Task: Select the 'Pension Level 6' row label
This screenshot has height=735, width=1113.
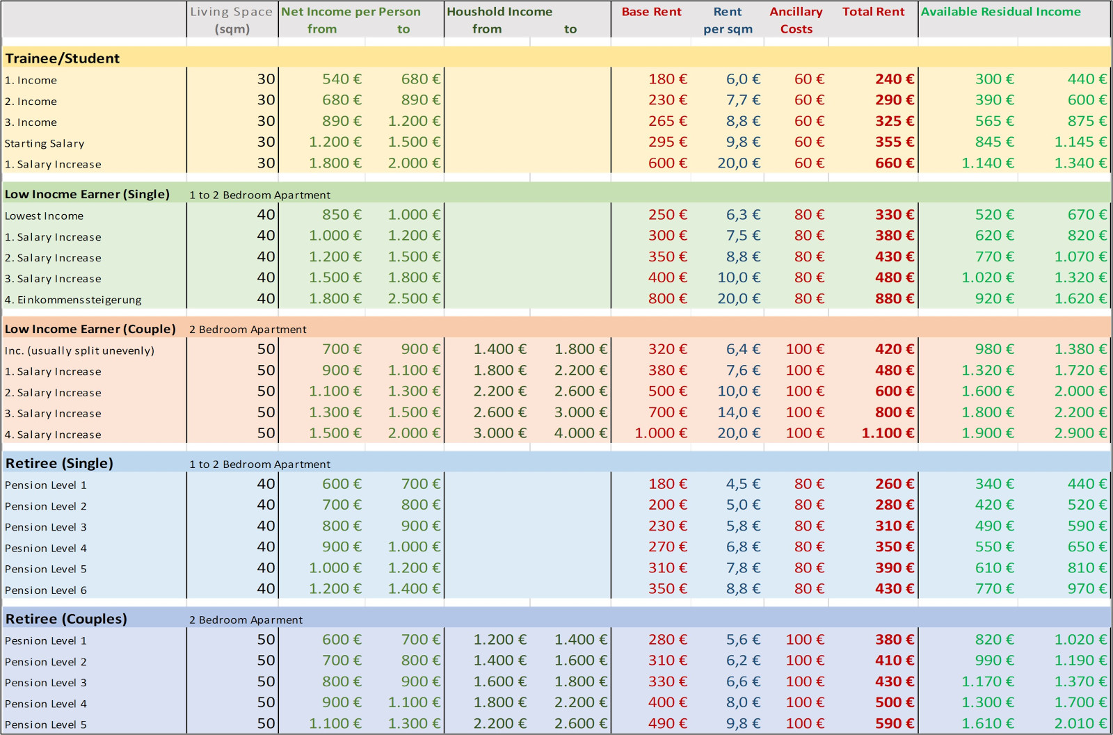Action: 46,590
